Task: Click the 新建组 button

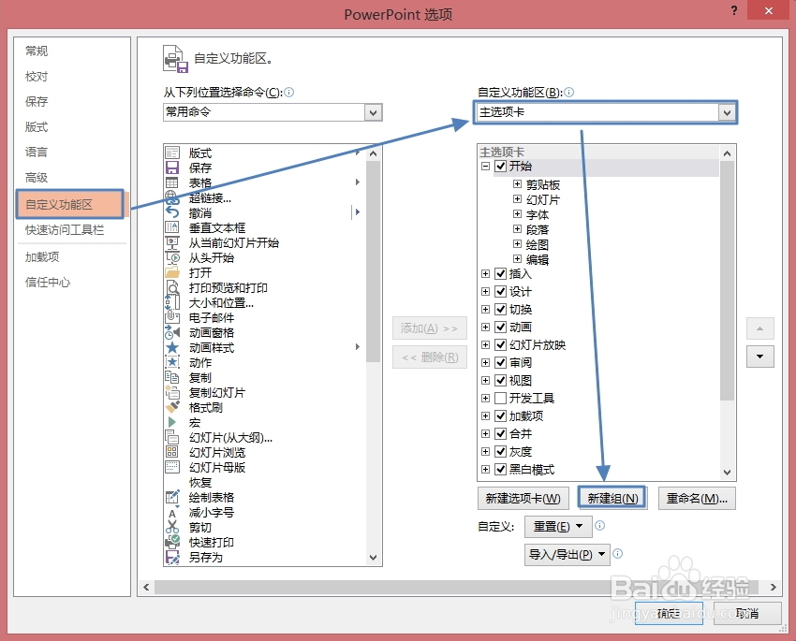Action: (612, 498)
